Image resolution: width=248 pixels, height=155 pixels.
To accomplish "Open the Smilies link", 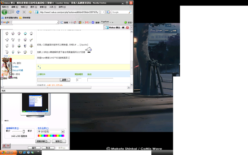I will coord(15,67).
